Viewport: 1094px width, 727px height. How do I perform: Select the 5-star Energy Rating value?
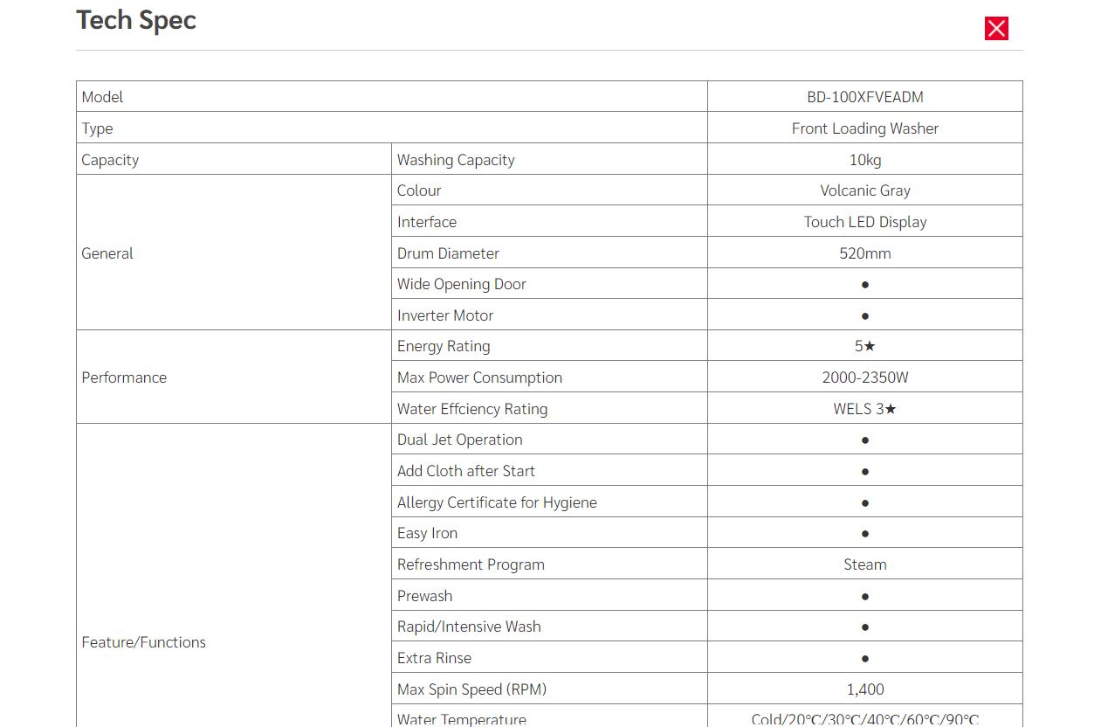864,346
